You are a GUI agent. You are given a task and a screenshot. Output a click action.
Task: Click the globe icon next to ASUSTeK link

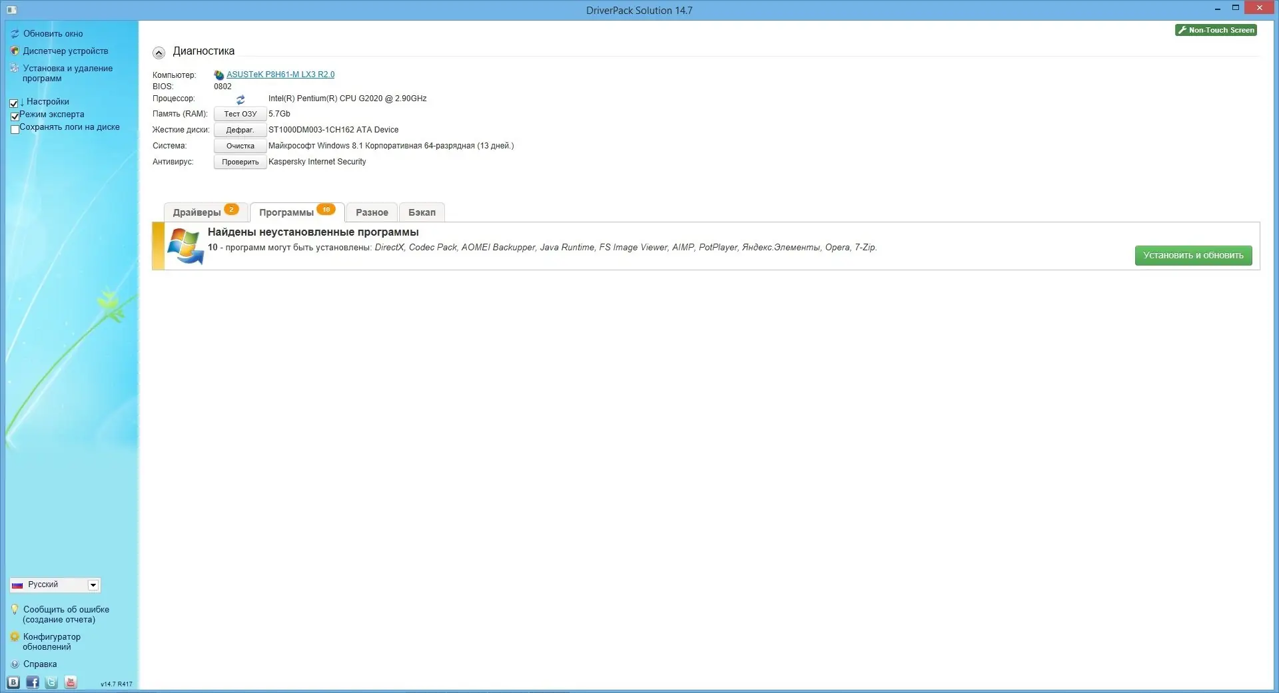pos(218,75)
